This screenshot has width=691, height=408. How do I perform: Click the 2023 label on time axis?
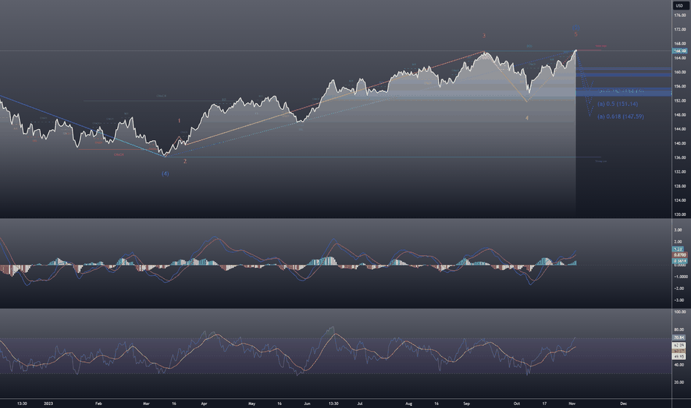(48, 404)
